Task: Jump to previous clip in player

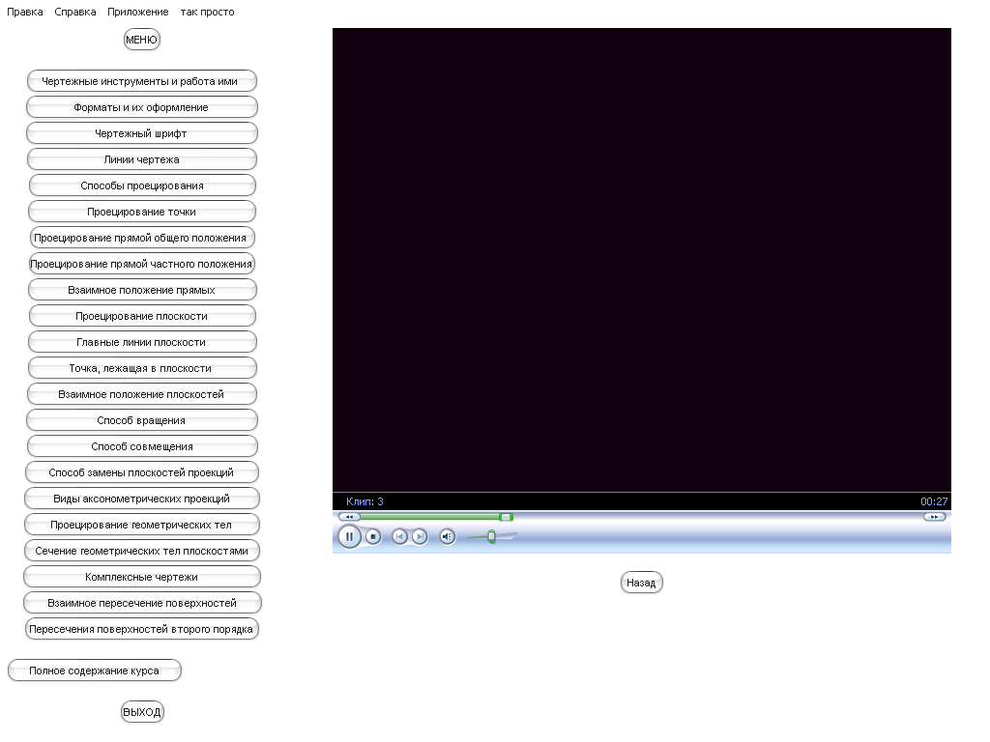Action: [x=399, y=537]
